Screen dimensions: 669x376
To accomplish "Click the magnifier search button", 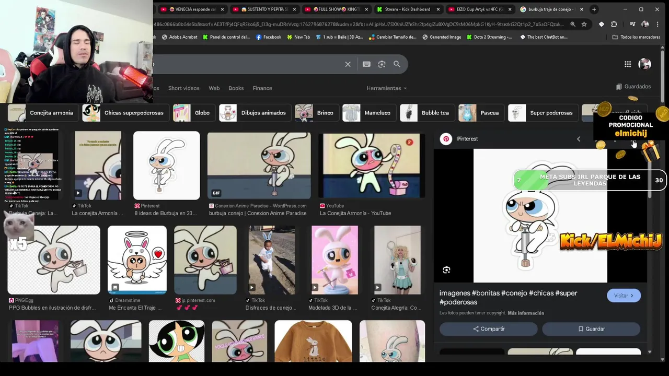I will [397, 64].
